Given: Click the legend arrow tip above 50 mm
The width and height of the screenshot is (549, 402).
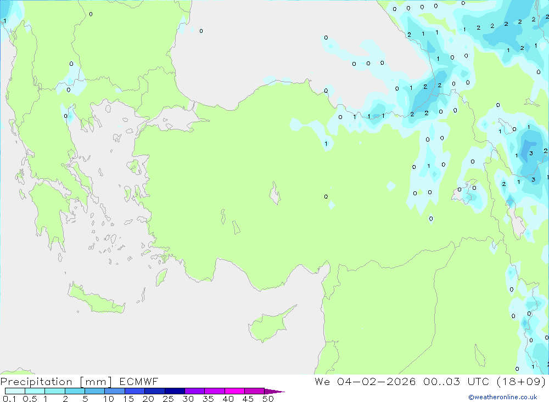Looking at the screenshot, I should 274,391.
